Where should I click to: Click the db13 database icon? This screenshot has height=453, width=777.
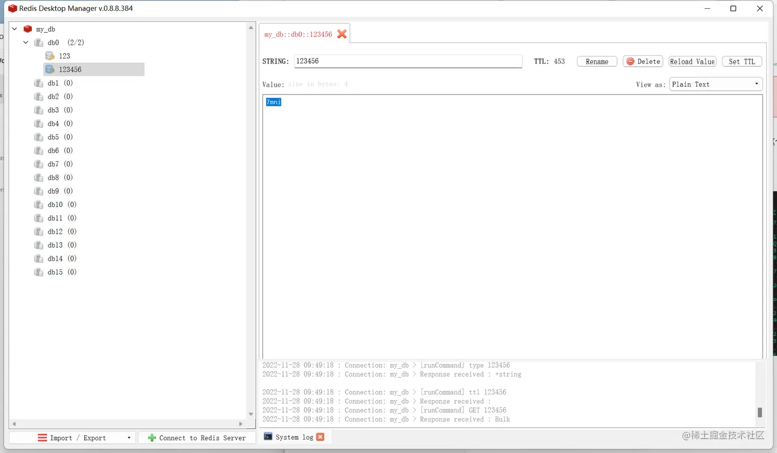[x=39, y=245]
